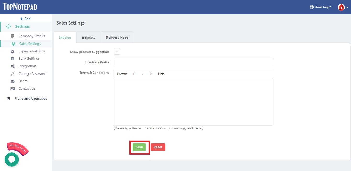Click the Settings sidebar header
Image resolution: width=351 pixels, height=171 pixels.
26,27
